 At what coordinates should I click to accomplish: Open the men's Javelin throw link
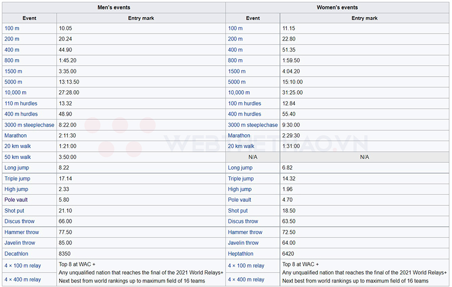click(20, 243)
